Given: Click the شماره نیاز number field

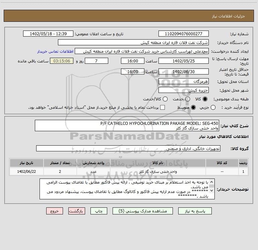Looking at the screenshot, I should coord(184,34).
